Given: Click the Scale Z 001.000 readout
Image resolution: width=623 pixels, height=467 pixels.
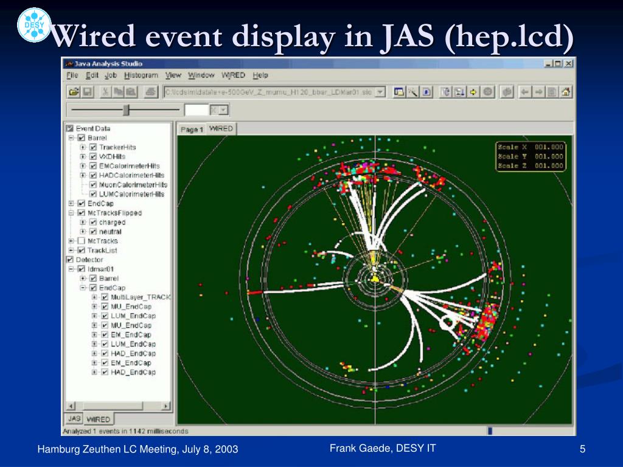Looking at the screenshot, I should pyautogui.click(x=531, y=166).
